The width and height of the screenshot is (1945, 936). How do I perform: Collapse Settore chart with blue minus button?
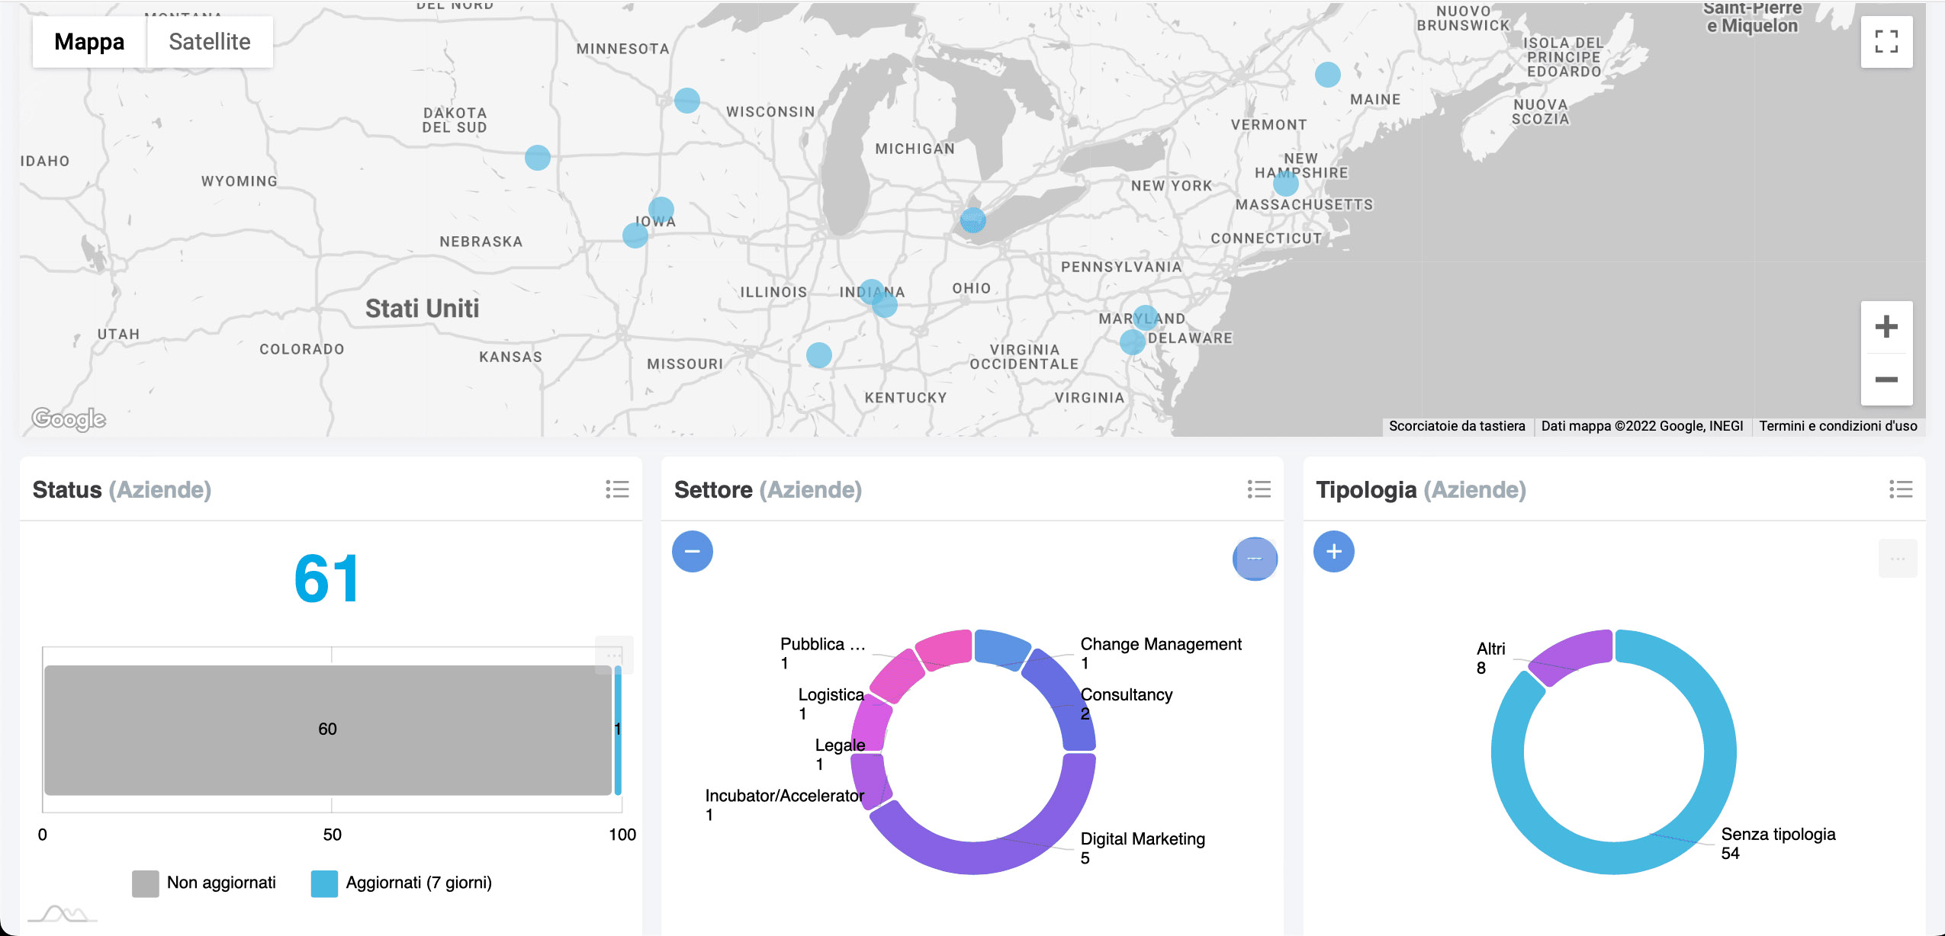pyautogui.click(x=692, y=551)
